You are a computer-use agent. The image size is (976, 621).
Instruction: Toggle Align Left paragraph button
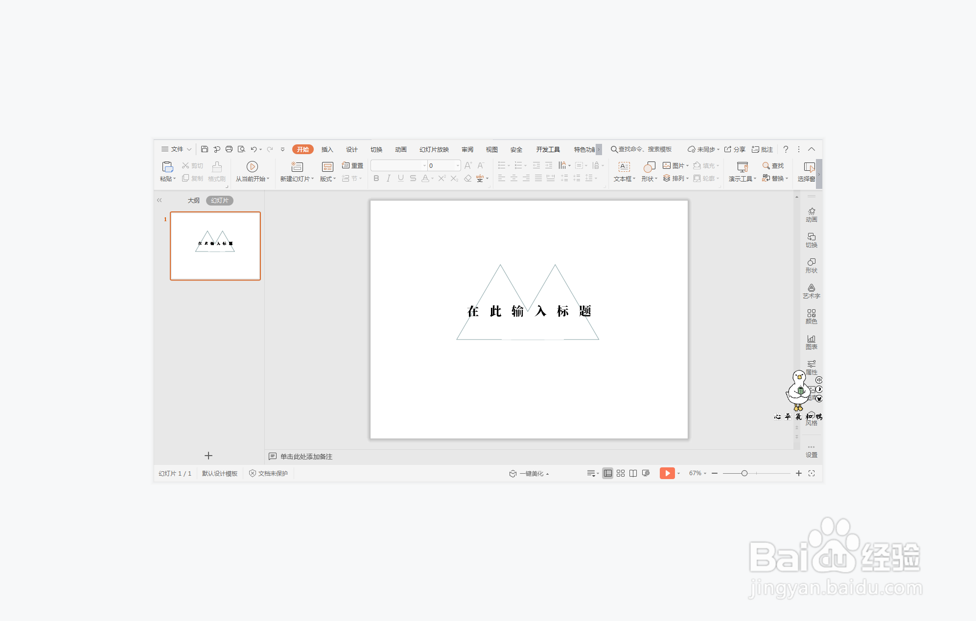pos(502,178)
